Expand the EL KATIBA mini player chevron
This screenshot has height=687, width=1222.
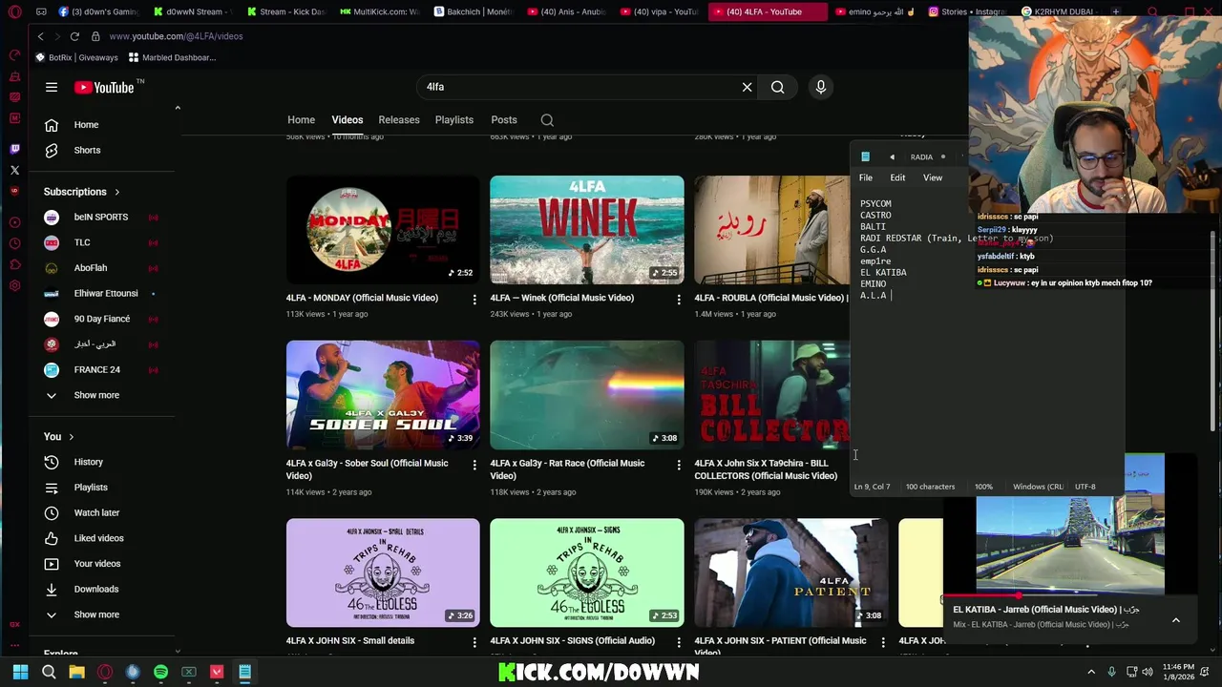(1176, 620)
